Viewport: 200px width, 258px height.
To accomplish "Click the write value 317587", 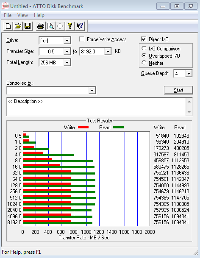I will (161, 155).
